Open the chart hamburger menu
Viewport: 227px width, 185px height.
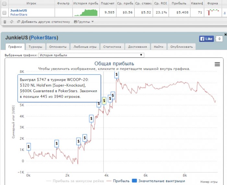tap(217, 64)
